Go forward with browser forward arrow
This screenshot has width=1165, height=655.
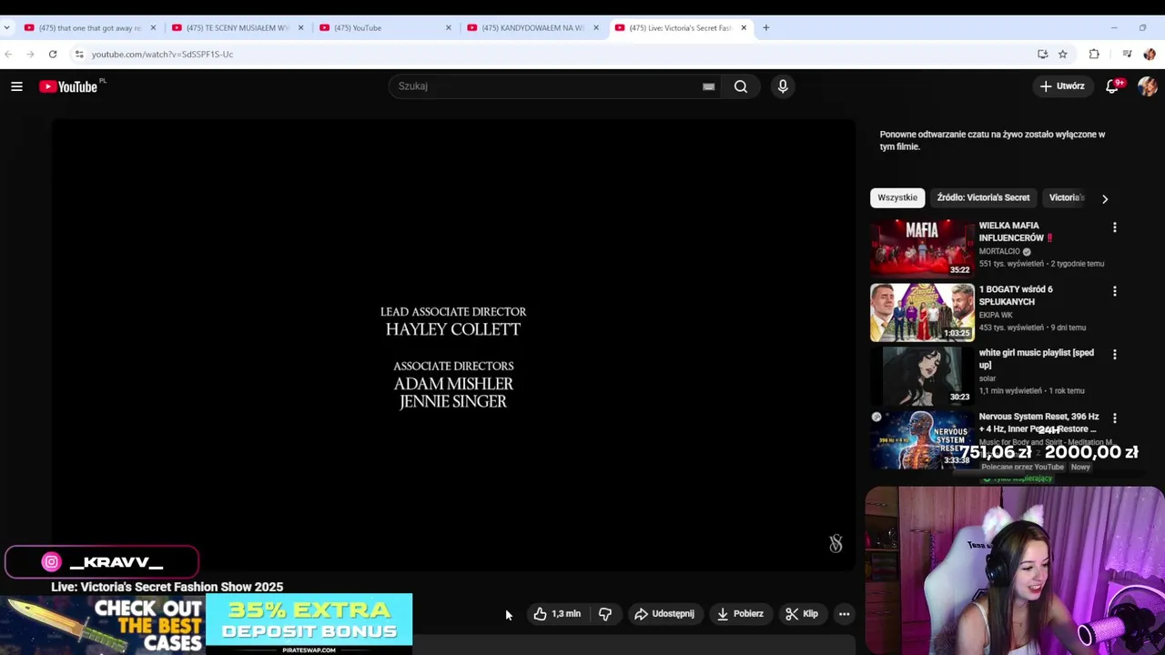30,55
